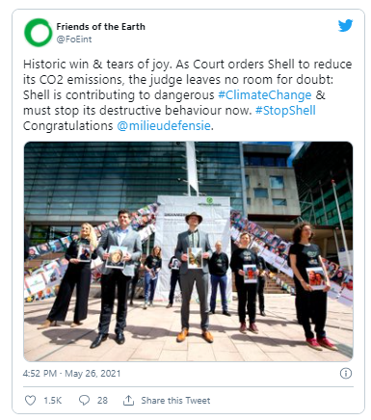
Task: Open the embedded protest photo
Action: (188, 251)
